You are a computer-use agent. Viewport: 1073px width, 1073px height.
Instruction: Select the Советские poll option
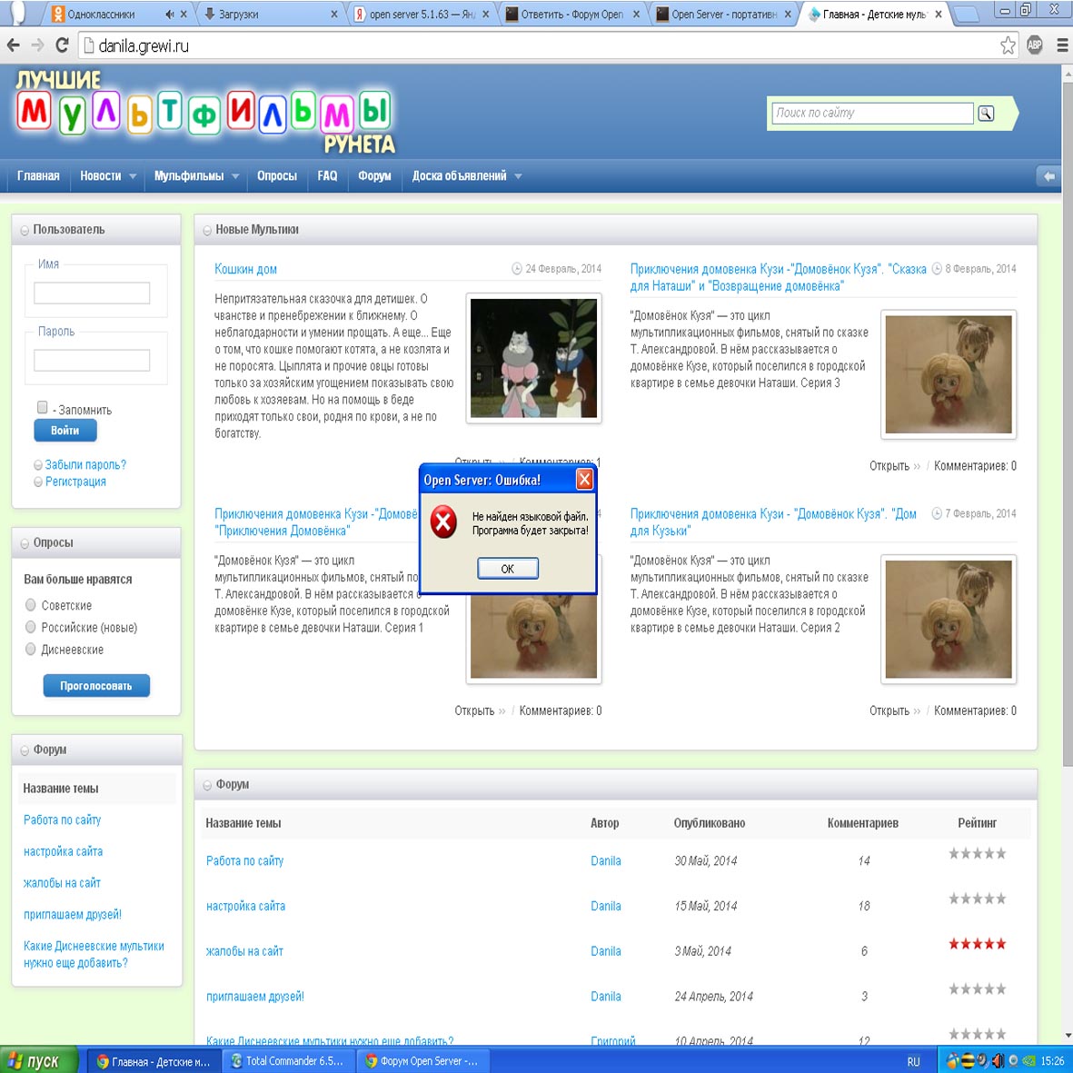(x=31, y=605)
